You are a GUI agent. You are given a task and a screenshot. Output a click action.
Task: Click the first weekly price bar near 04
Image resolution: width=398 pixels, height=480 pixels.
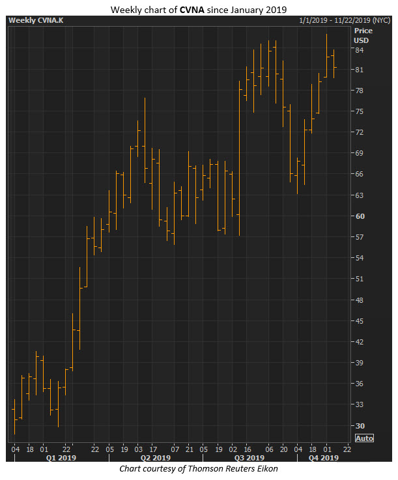coord(14,417)
